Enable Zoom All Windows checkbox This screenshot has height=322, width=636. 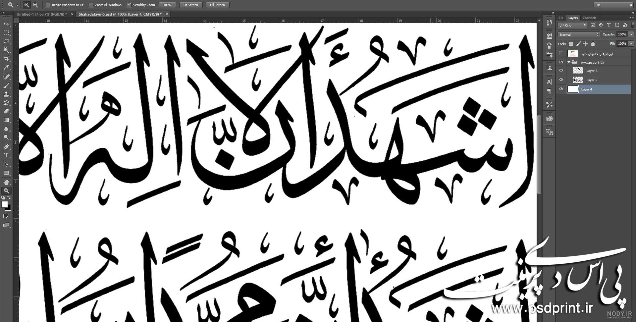91,5
